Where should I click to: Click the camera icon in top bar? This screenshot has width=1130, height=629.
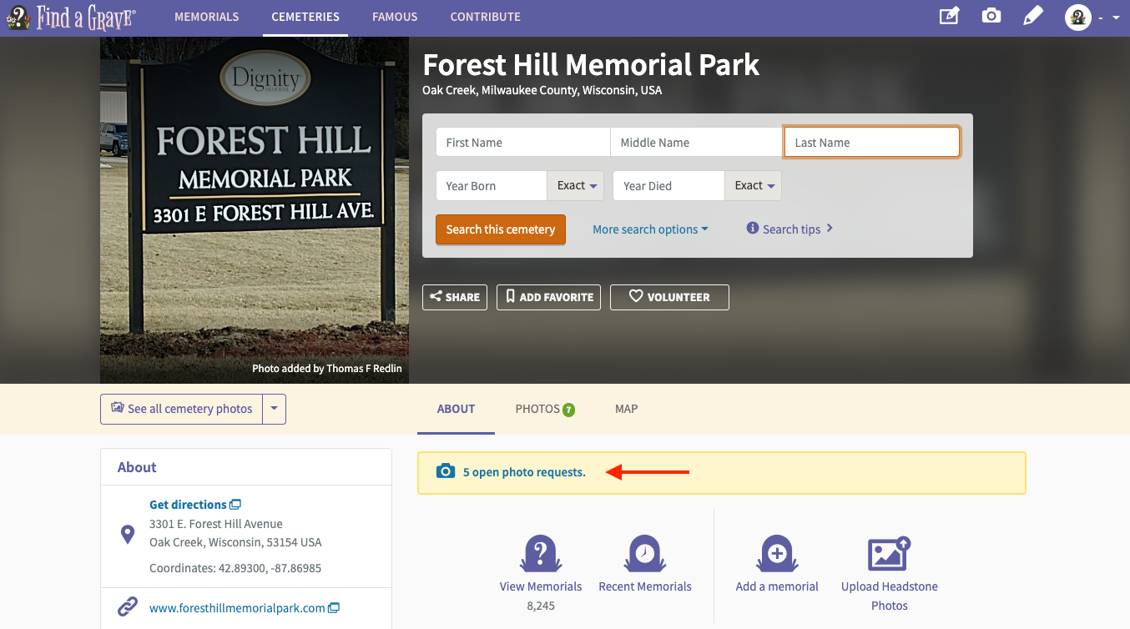991,16
